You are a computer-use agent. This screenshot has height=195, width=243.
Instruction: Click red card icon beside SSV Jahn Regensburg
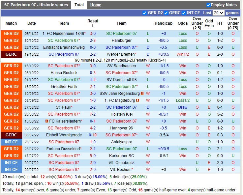[x=142, y=94]
